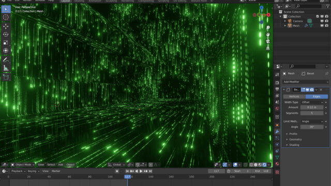The image size is (331, 186).
Task: Open the Add Modifier dropdown
Action: point(306,82)
